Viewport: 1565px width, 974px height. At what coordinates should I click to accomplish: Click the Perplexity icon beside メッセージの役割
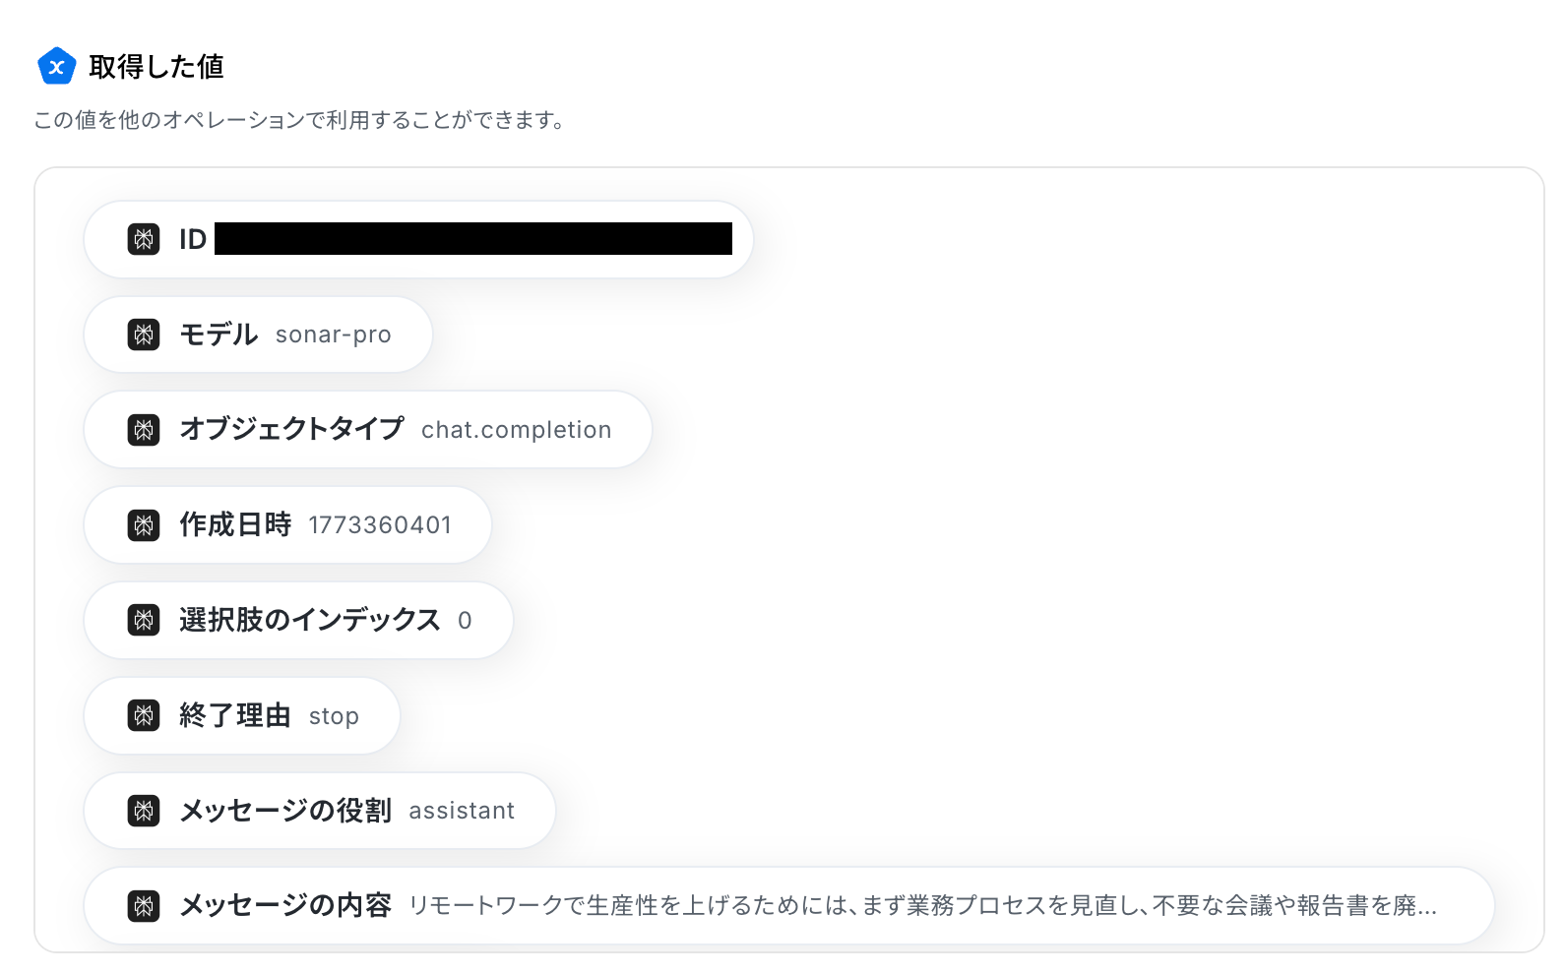[x=144, y=811]
